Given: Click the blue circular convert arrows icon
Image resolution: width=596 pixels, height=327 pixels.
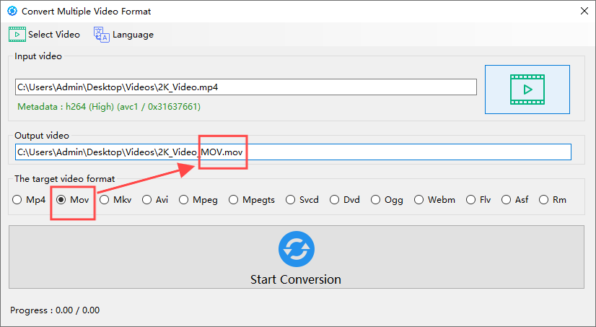Looking at the screenshot, I should point(297,249).
